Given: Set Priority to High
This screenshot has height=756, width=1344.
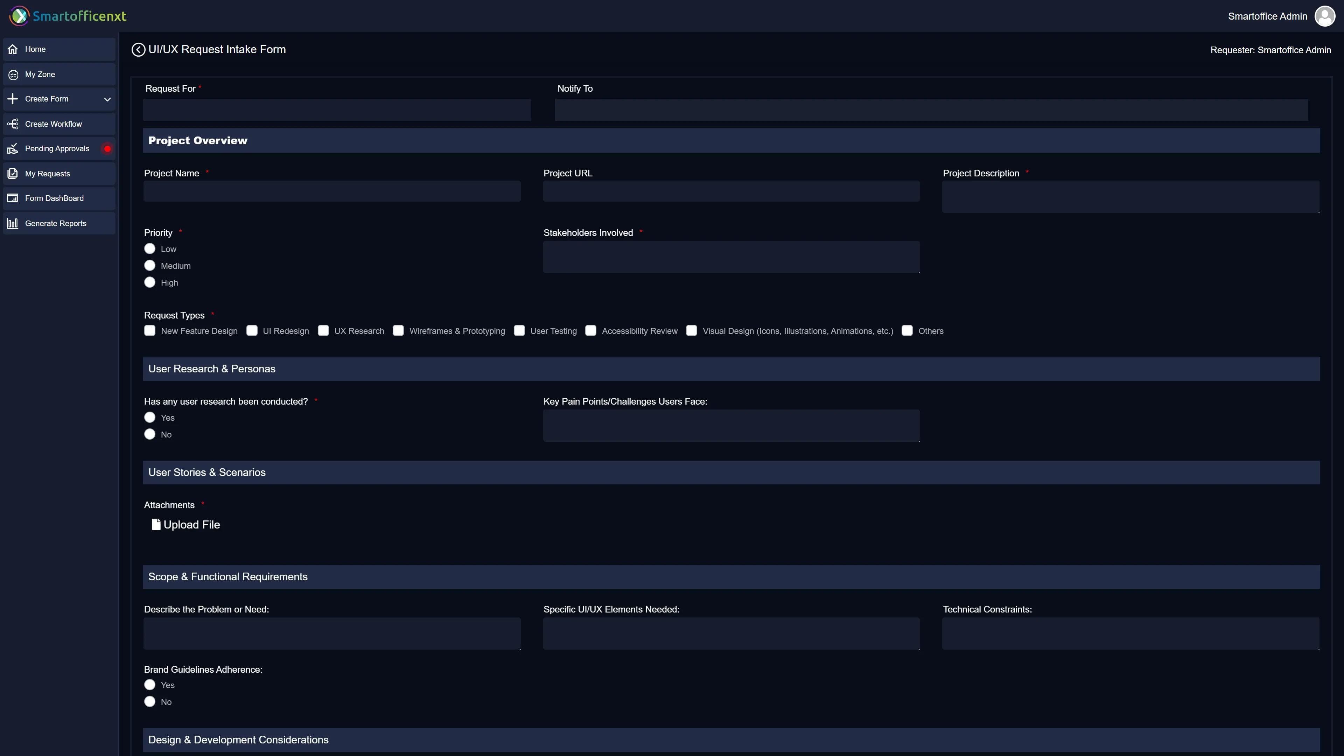Looking at the screenshot, I should click(150, 282).
